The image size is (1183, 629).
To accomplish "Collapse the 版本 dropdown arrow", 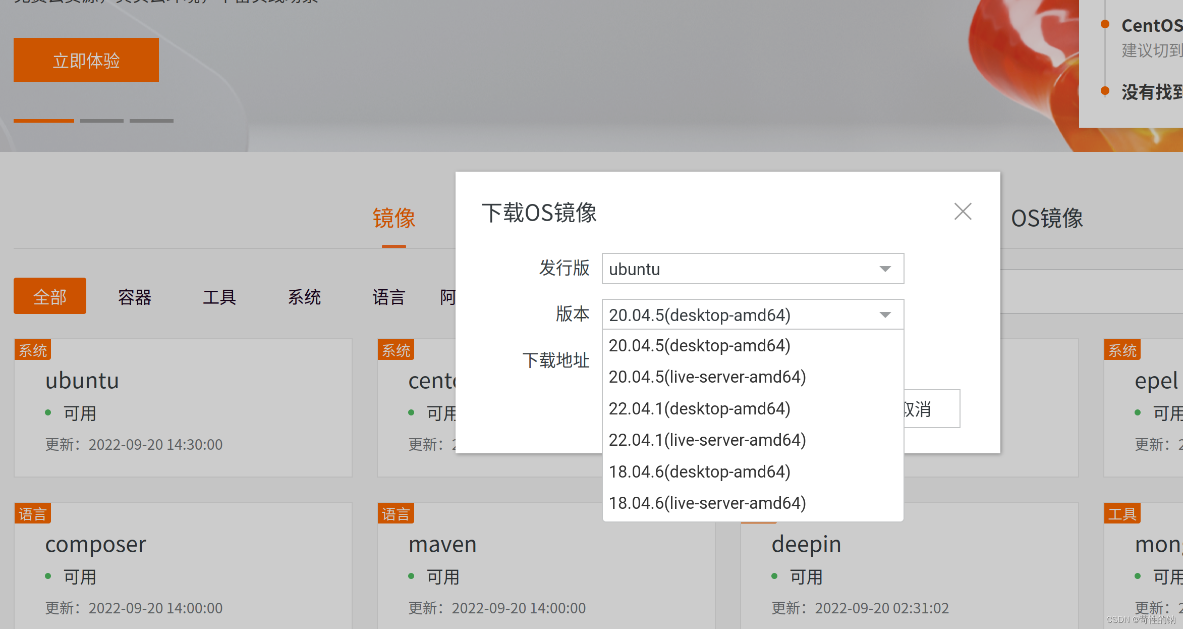I will 885,315.
